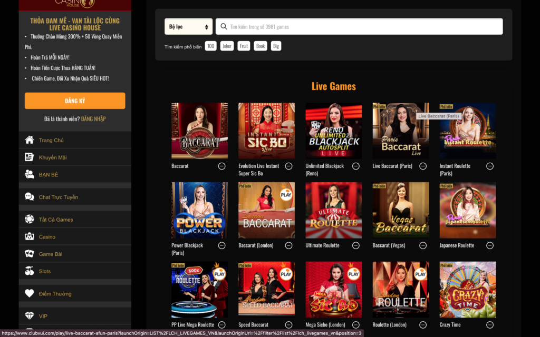Open options for Live Baccarat (Paris)

[423, 166]
